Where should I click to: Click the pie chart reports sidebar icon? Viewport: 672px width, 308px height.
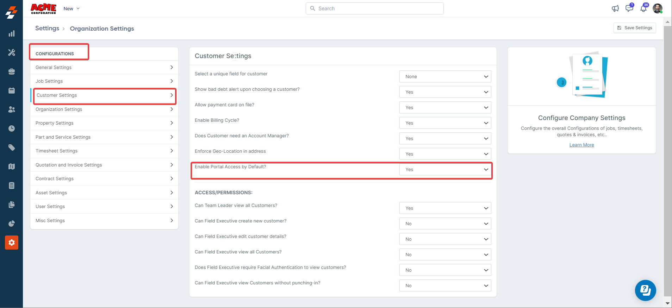[x=12, y=224]
